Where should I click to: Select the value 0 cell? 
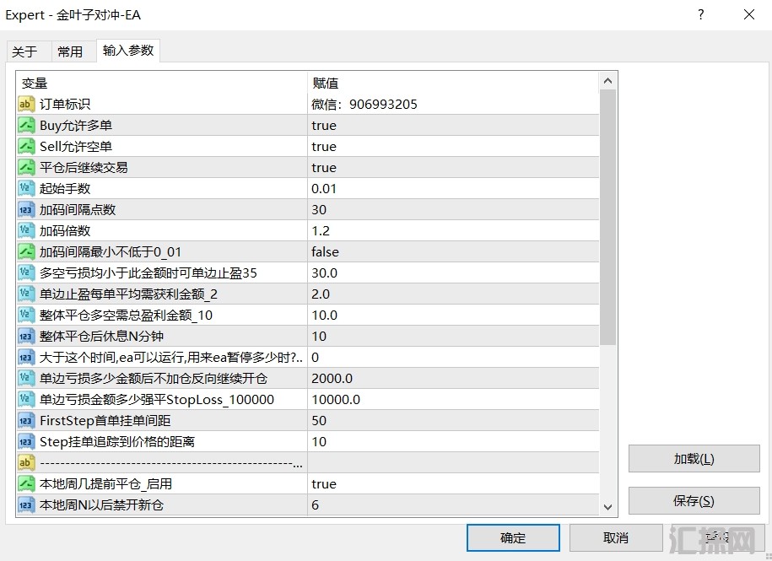(453, 358)
